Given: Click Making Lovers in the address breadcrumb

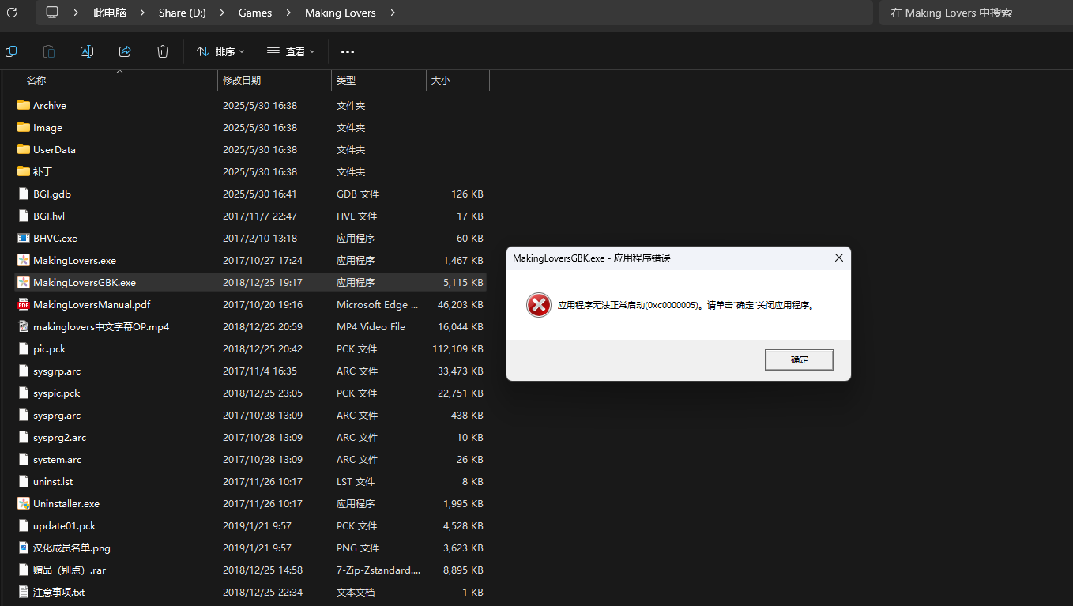Looking at the screenshot, I should click(341, 13).
